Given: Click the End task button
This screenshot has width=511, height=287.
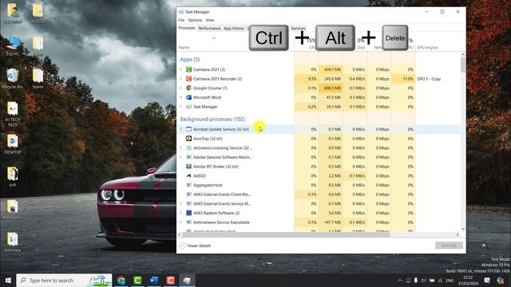Looking at the screenshot, I should click(449, 246).
